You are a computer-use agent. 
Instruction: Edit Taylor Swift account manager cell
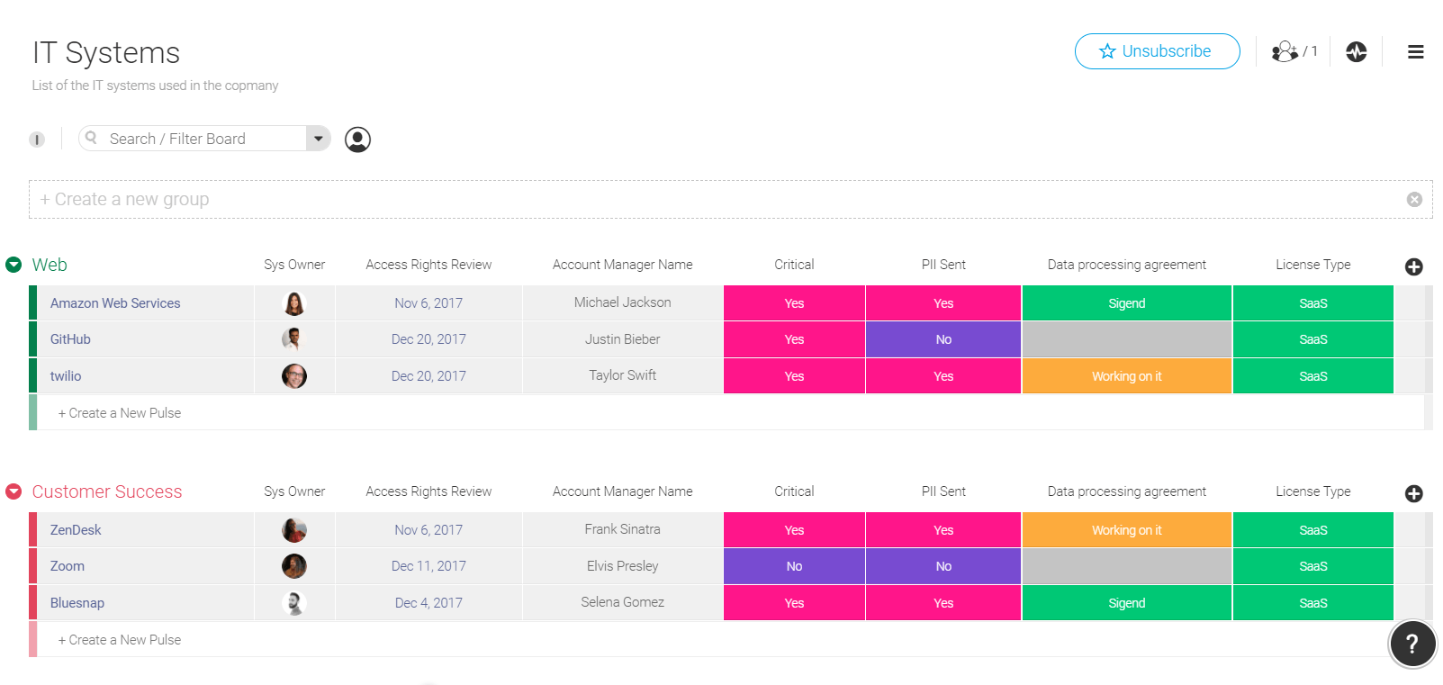pos(623,375)
